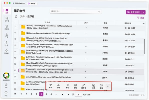
Task: Click the page number input box
Action: point(78,94)
